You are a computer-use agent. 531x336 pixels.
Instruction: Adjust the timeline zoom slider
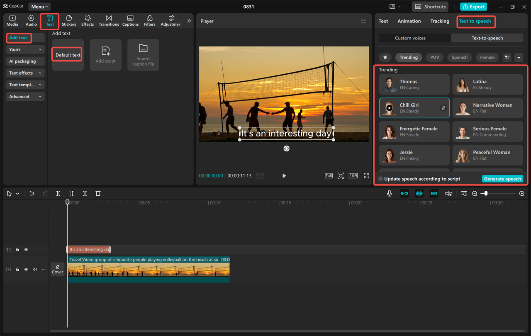486,193
